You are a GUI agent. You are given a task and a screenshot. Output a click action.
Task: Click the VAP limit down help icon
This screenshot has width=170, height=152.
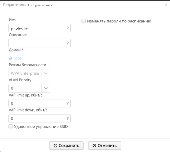68,118
